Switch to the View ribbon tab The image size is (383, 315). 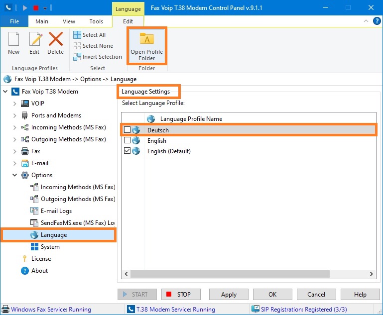tap(69, 21)
